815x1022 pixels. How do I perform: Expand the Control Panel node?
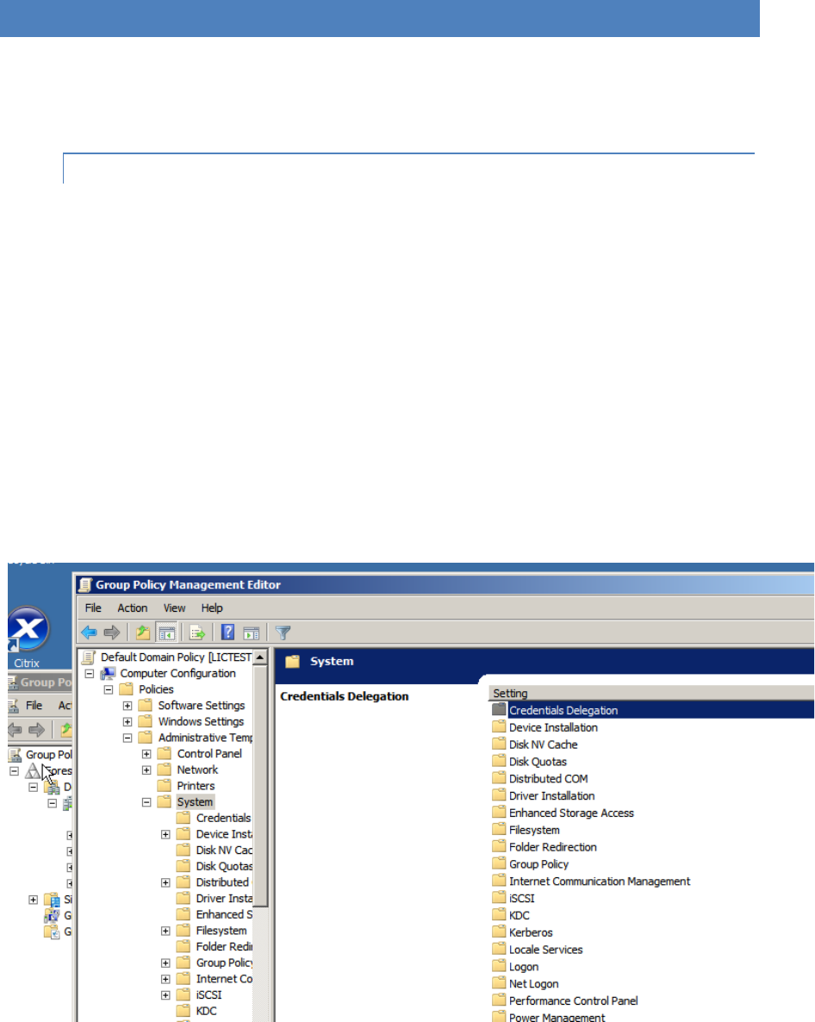point(146,753)
